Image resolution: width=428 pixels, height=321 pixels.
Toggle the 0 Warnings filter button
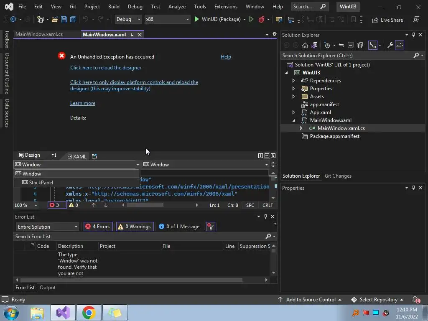tap(135, 226)
